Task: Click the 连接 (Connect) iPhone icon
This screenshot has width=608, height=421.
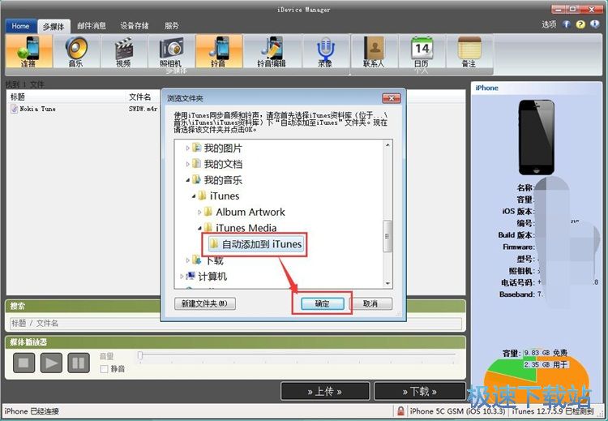Action: pyautogui.click(x=28, y=51)
